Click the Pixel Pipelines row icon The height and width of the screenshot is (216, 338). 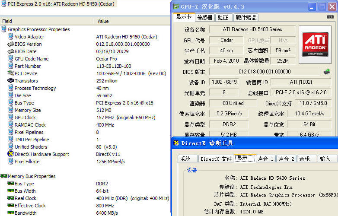click(10, 132)
